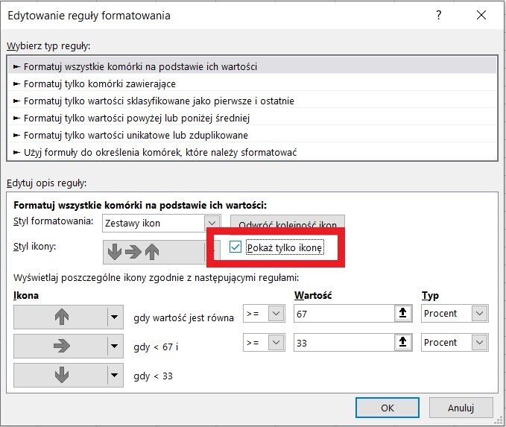Expand the first 'Procent' type dropdown

tap(479, 314)
